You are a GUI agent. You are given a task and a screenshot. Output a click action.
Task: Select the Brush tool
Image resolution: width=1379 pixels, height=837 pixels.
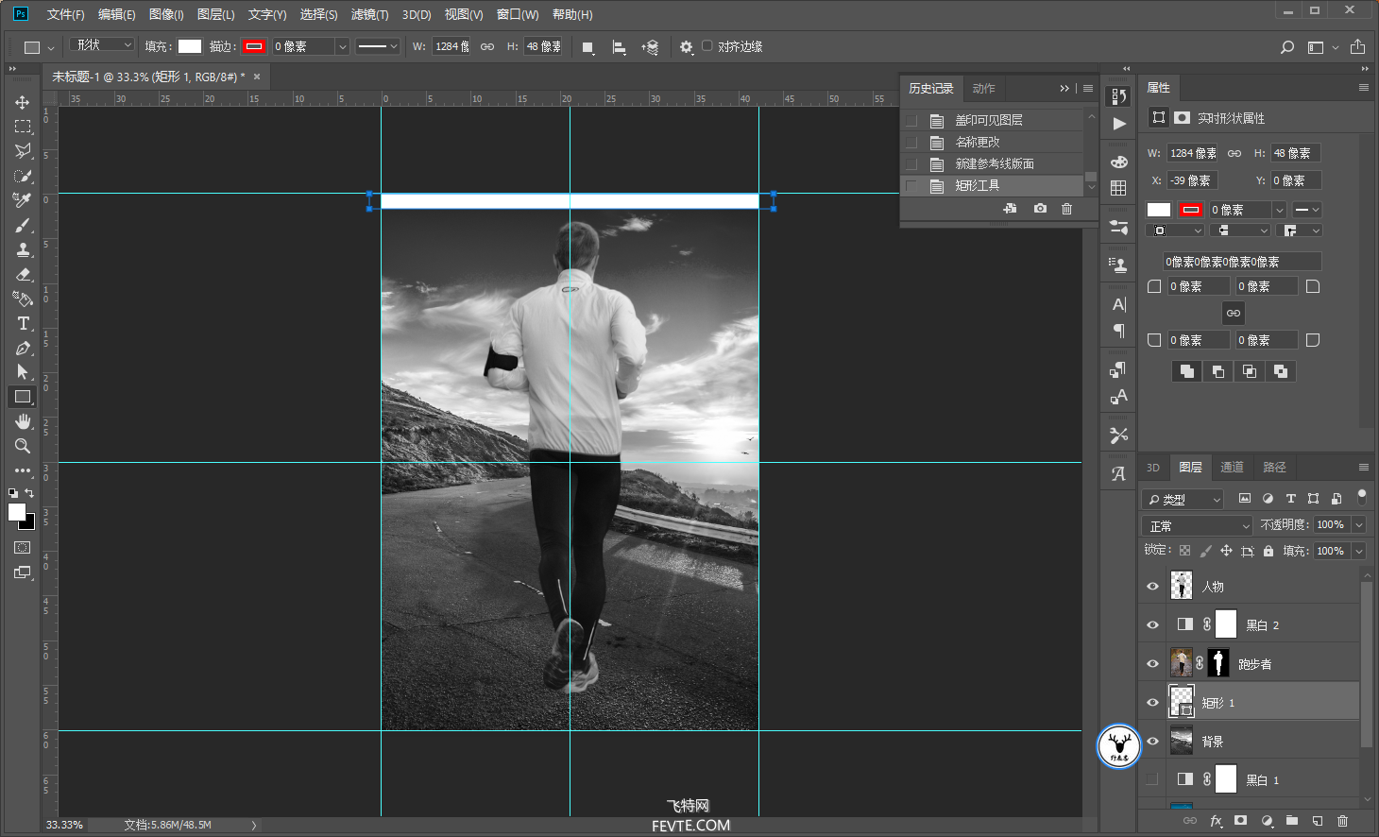[x=23, y=225]
